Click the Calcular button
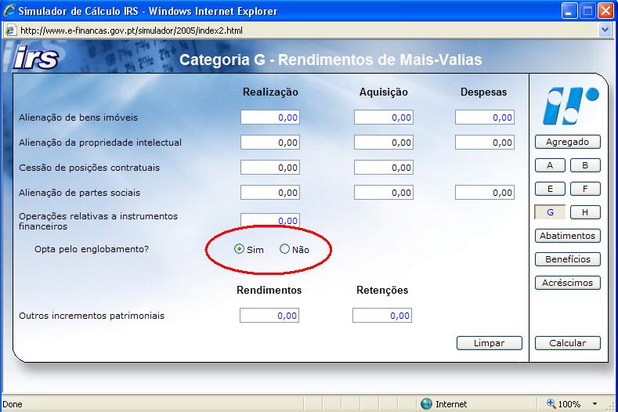Image resolution: width=618 pixels, height=412 pixels. pyautogui.click(x=568, y=343)
